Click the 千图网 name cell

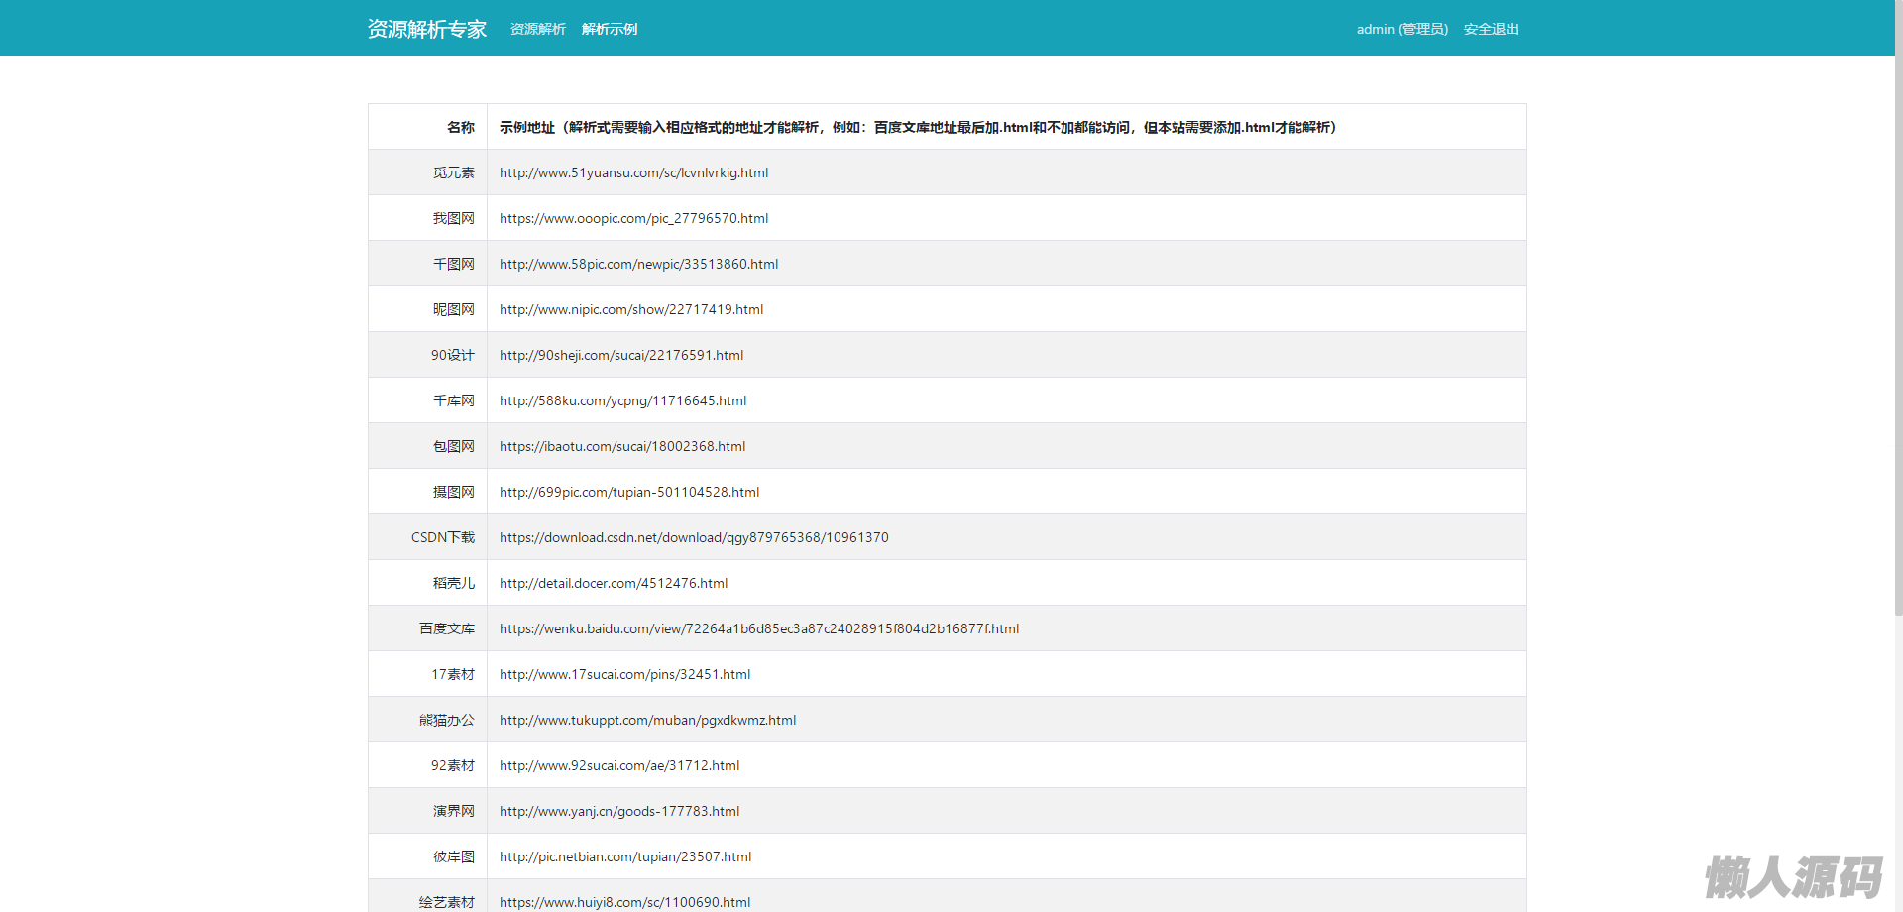tap(428, 264)
